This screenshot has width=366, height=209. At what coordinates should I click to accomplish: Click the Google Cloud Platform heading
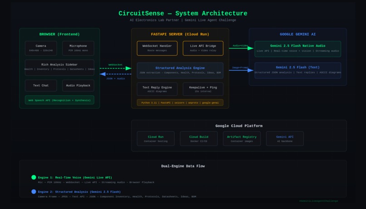239,126
